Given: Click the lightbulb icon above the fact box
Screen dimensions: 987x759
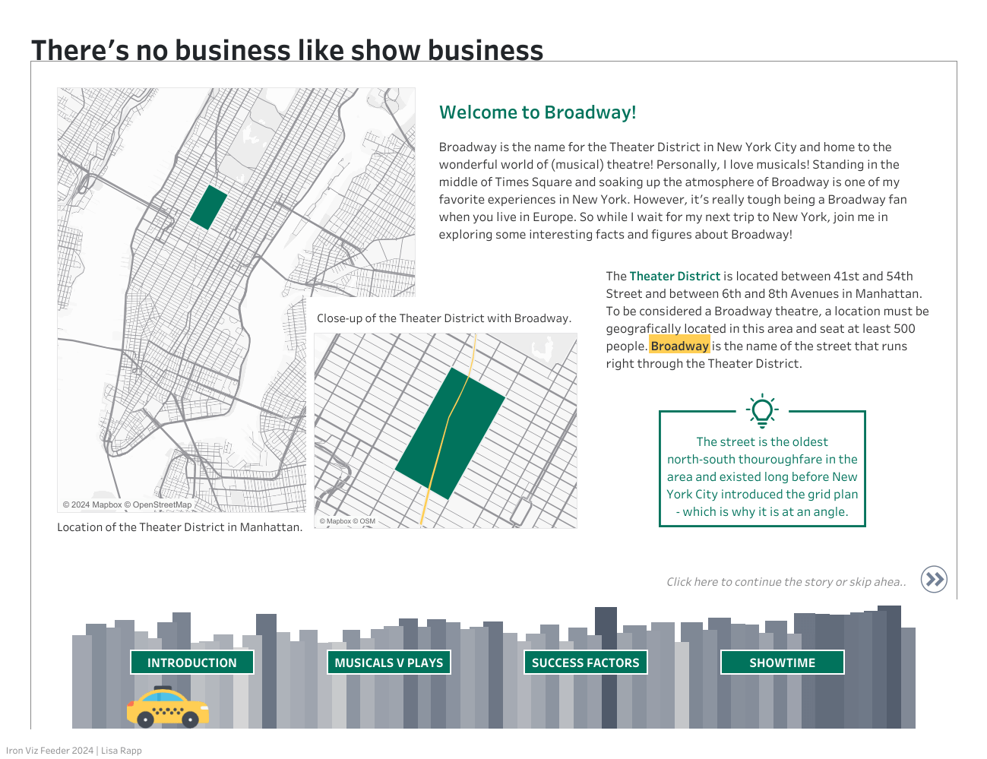Looking at the screenshot, I should [761, 410].
